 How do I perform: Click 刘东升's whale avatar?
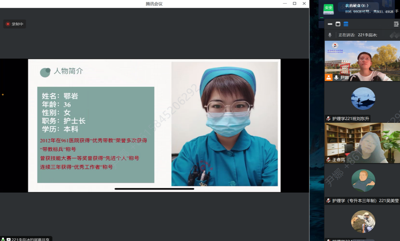363,99
